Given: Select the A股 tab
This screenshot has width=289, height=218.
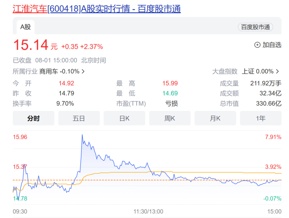Looking at the screenshot, I should 25,27.
